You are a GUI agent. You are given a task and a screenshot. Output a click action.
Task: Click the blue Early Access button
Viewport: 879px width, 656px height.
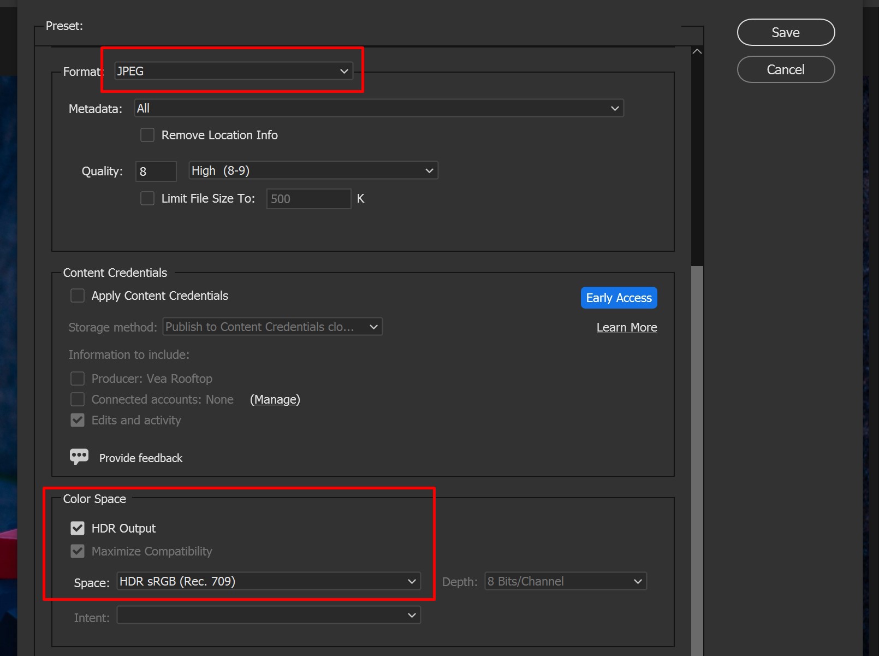619,298
